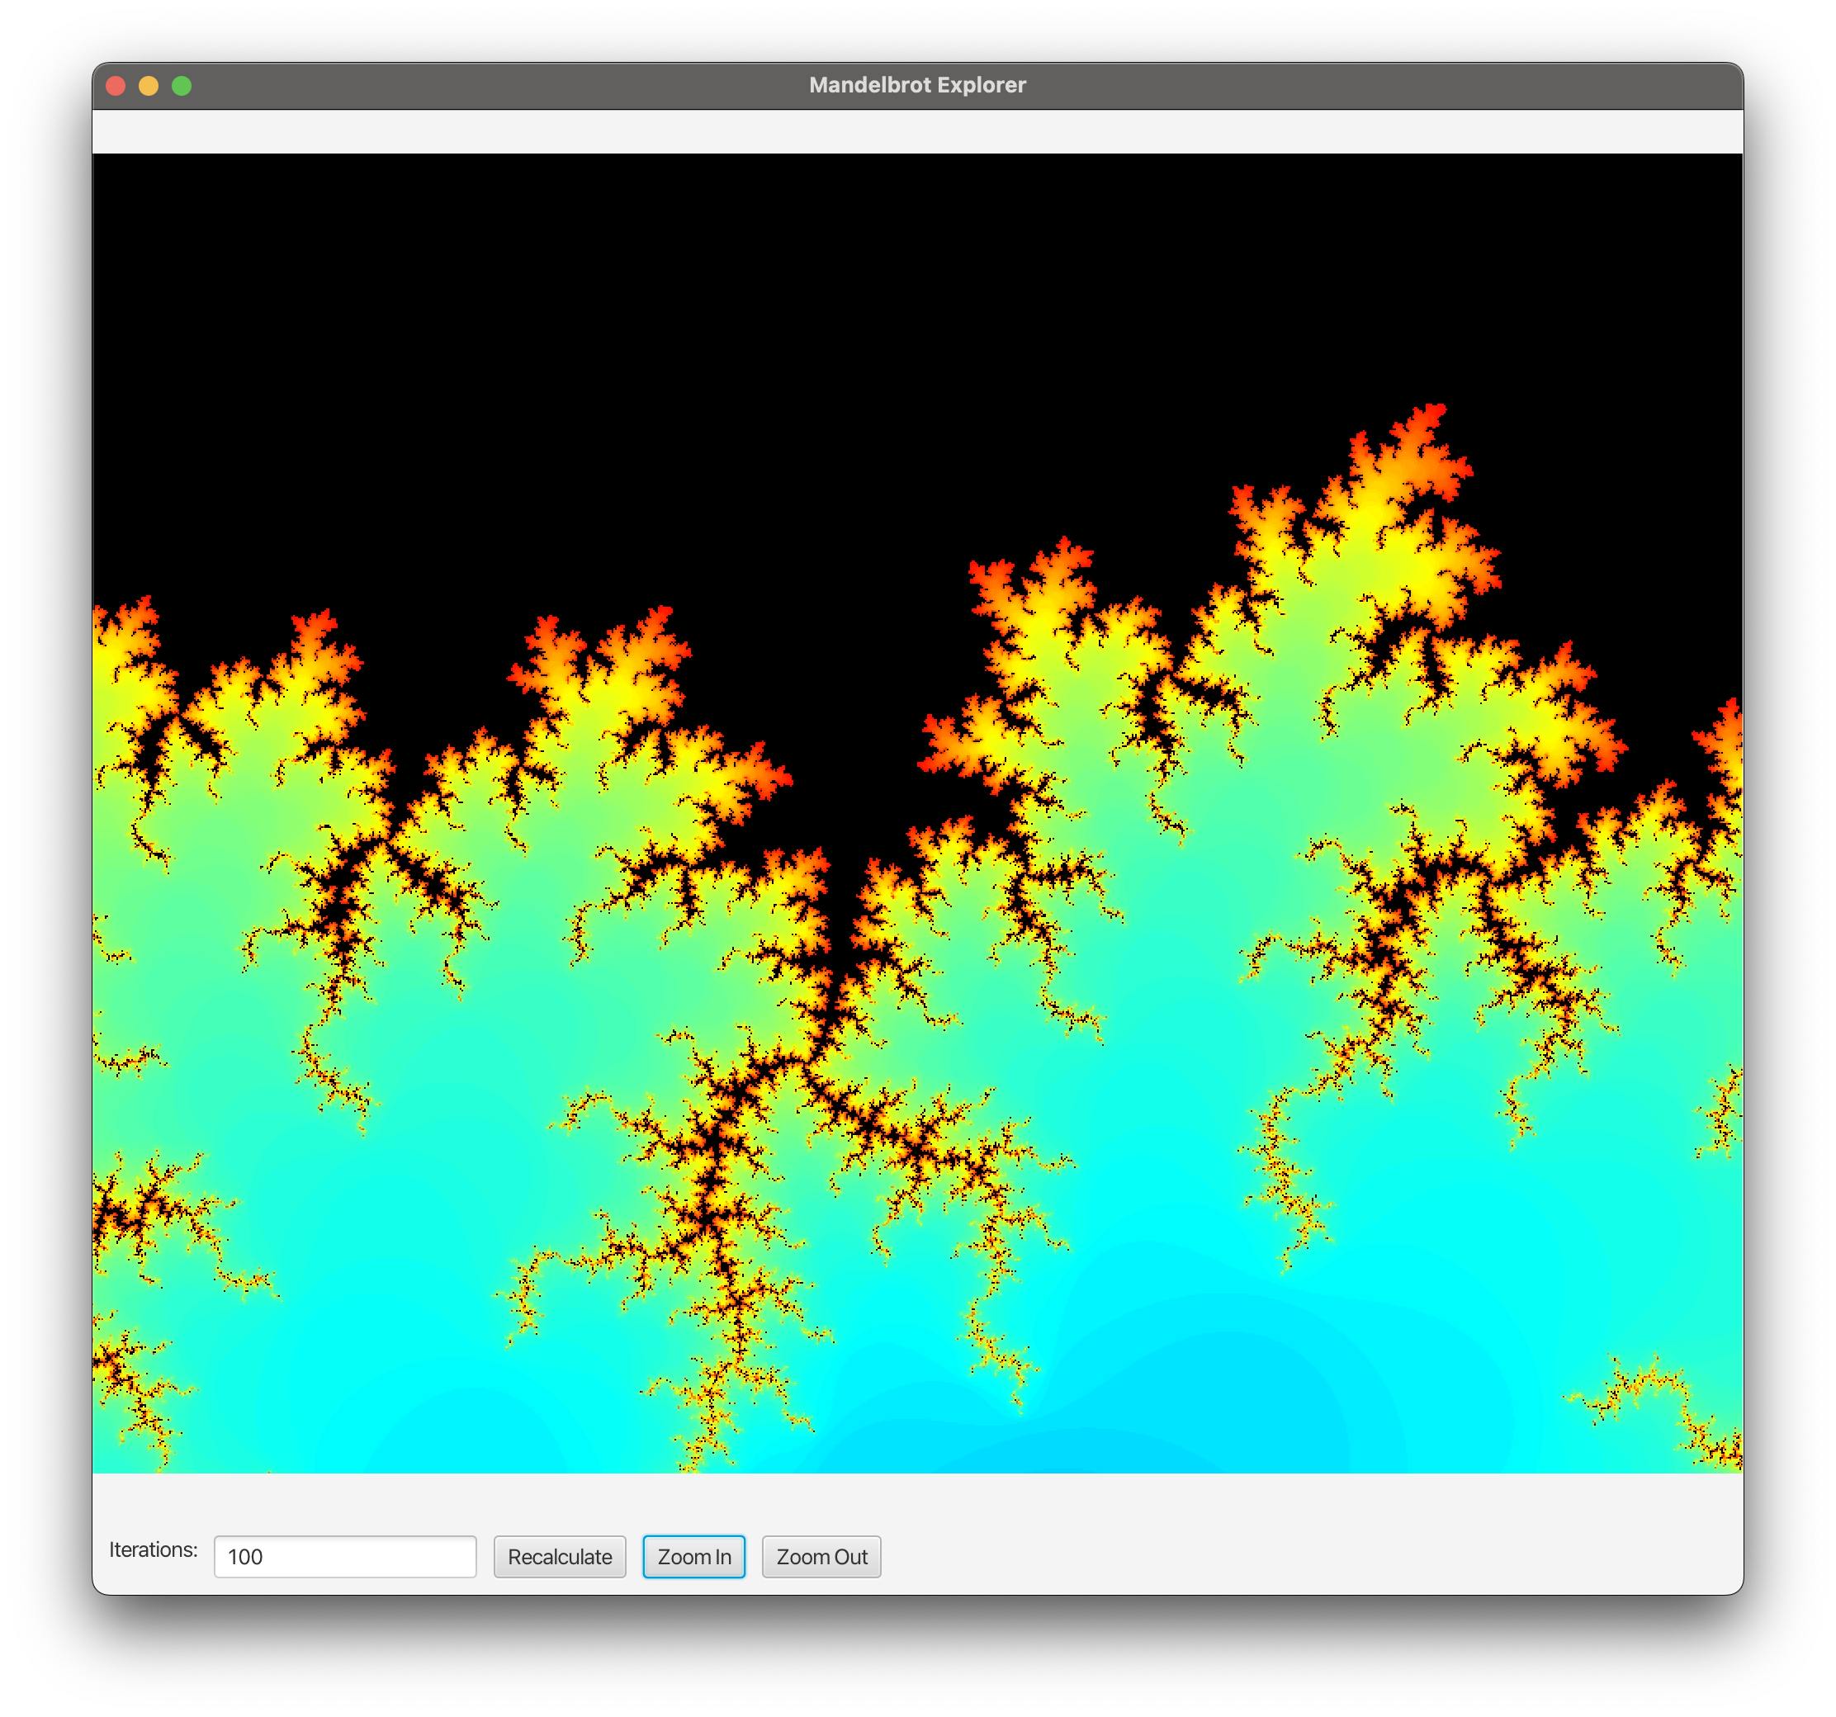The image size is (1836, 1717).
Task: Click the Recalculate button
Action: 560,1556
